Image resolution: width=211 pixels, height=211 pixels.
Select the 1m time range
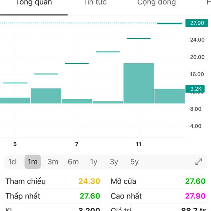[33, 162]
